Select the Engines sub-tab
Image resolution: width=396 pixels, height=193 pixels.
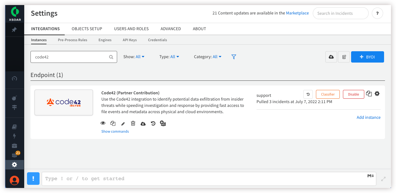pyautogui.click(x=105, y=40)
